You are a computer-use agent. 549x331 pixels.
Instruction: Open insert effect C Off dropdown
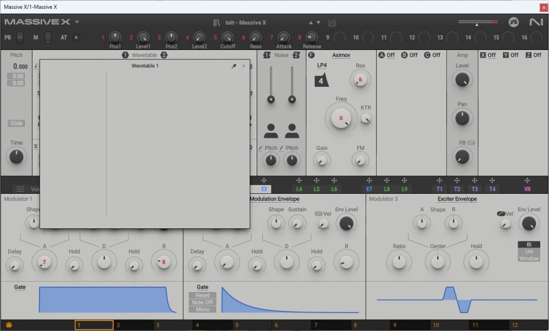point(436,55)
